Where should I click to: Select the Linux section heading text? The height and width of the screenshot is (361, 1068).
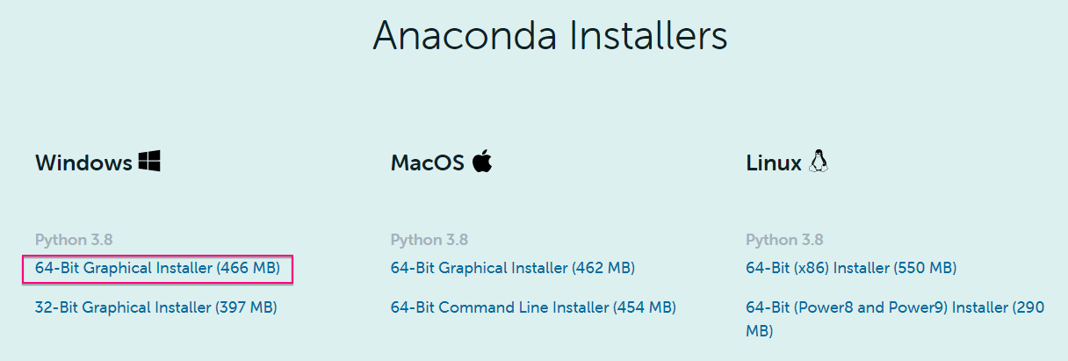click(773, 163)
